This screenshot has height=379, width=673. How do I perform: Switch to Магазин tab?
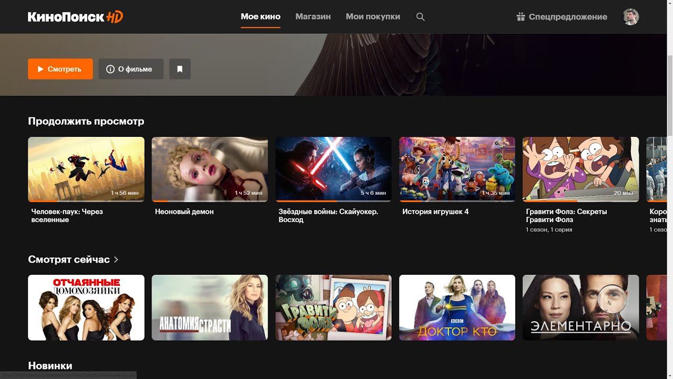pyautogui.click(x=313, y=17)
